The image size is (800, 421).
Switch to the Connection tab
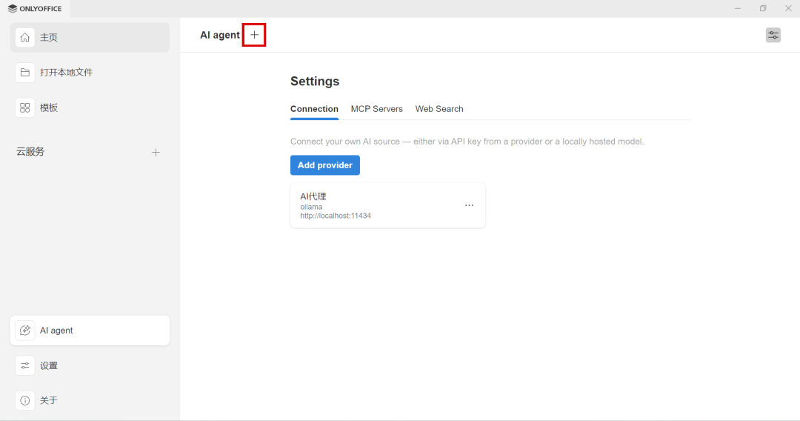click(x=314, y=109)
